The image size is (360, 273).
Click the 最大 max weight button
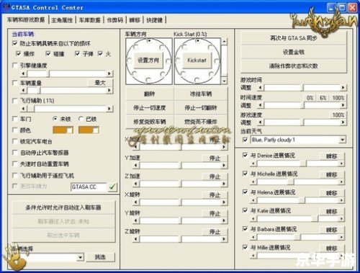100,83
